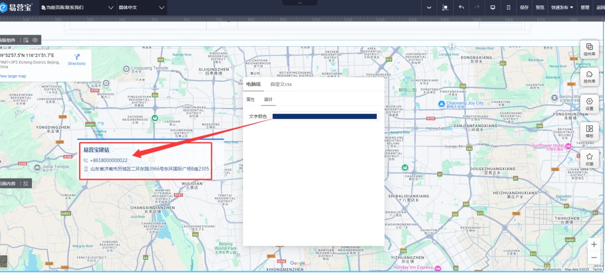Click the Terms link on map
605x273 pixels.
(x=597, y=269)
